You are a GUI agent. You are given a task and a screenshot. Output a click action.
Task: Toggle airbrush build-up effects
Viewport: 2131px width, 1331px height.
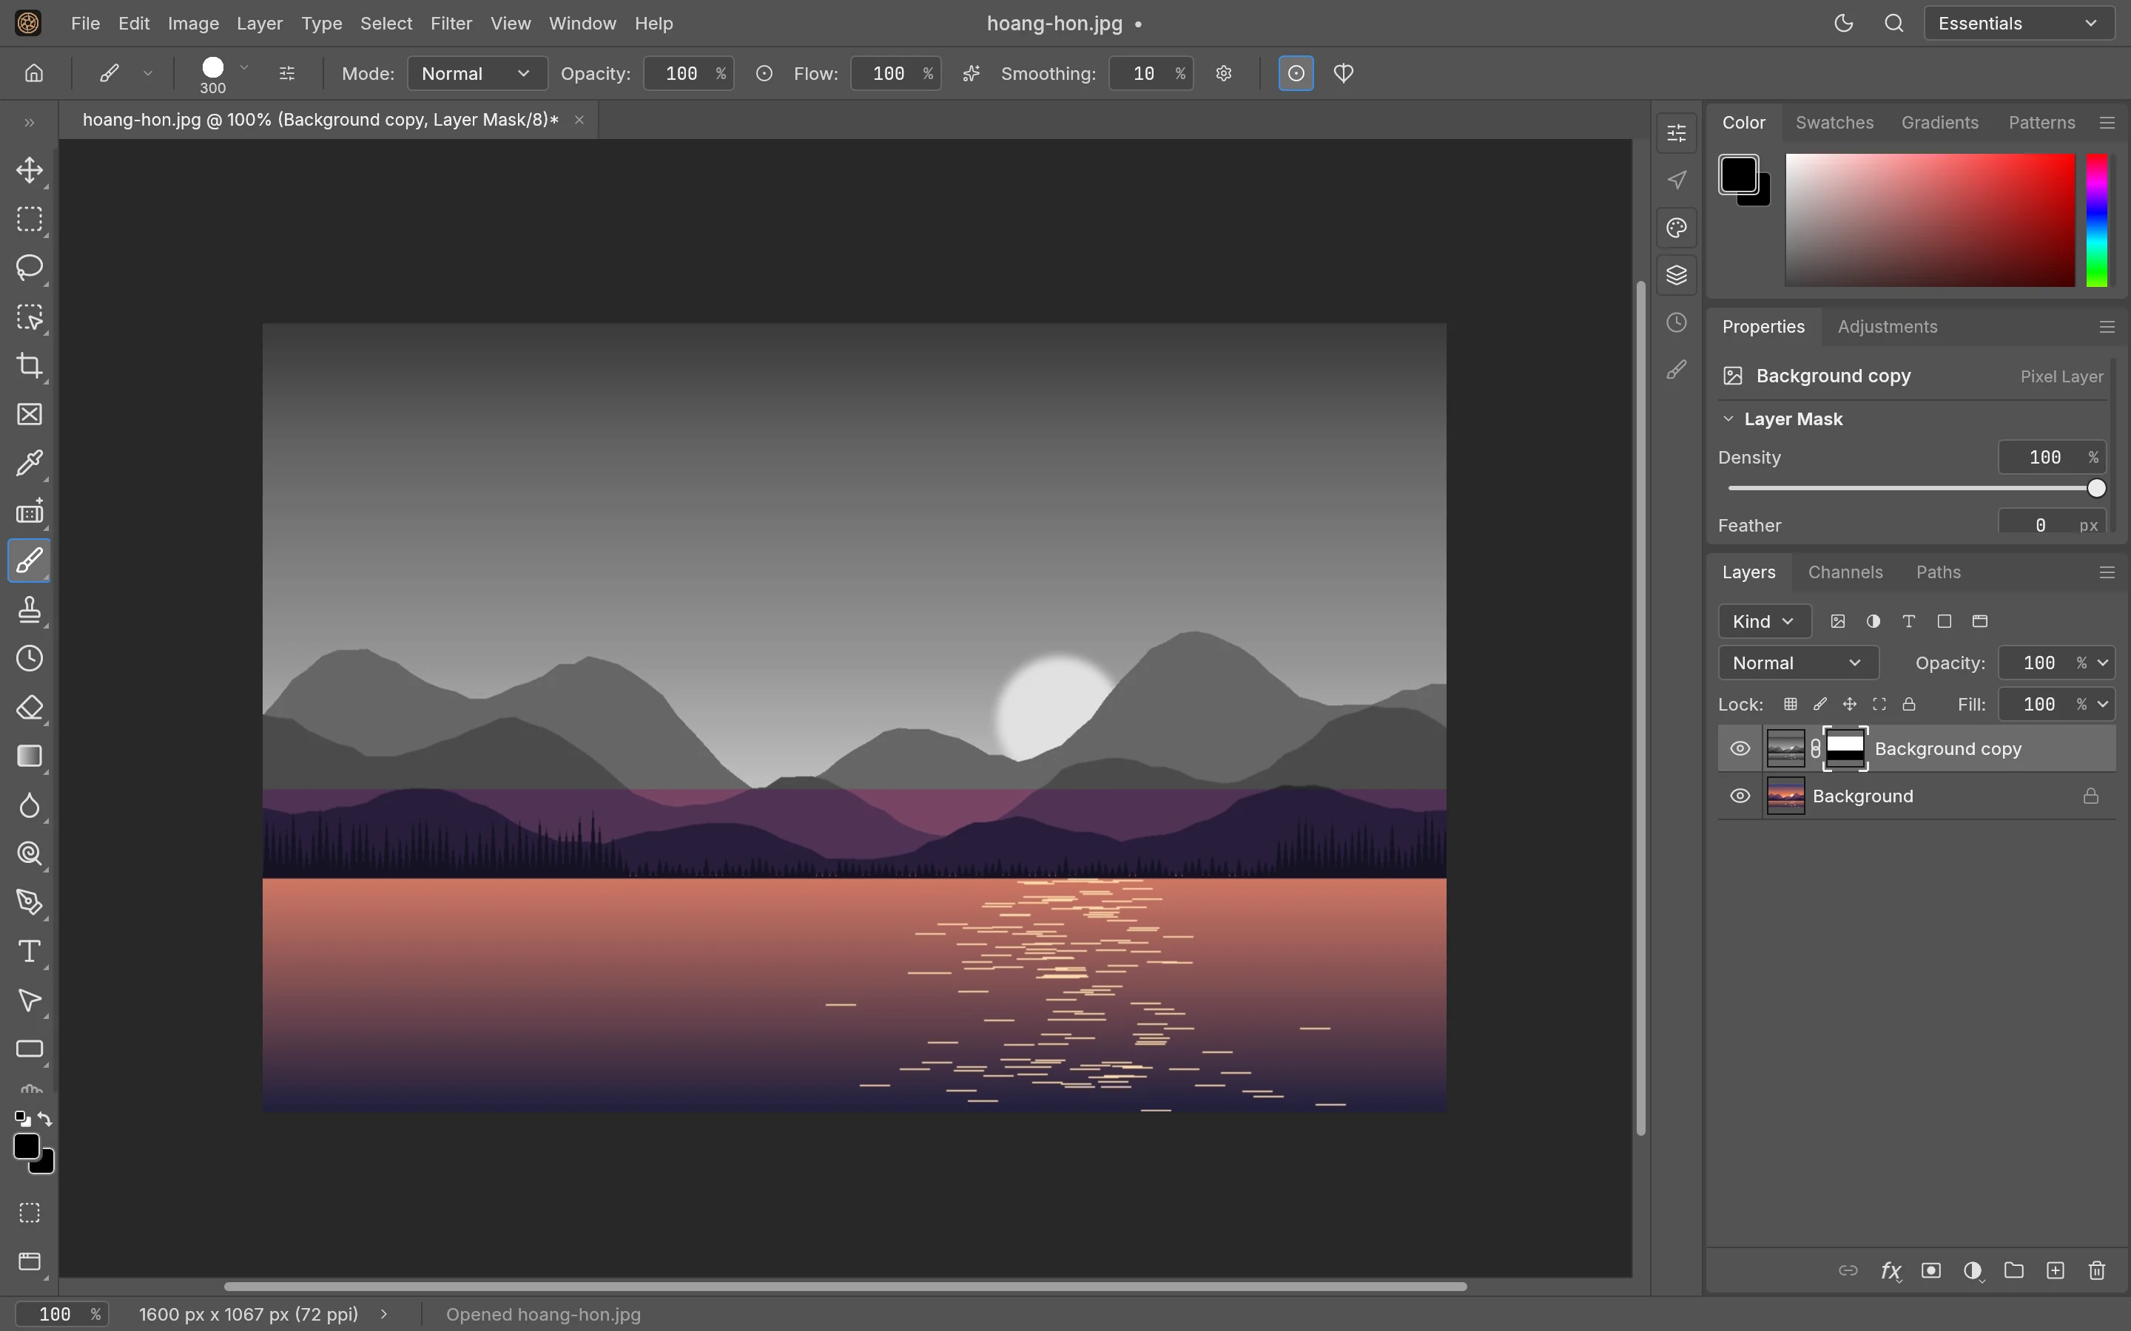point(970,73)
